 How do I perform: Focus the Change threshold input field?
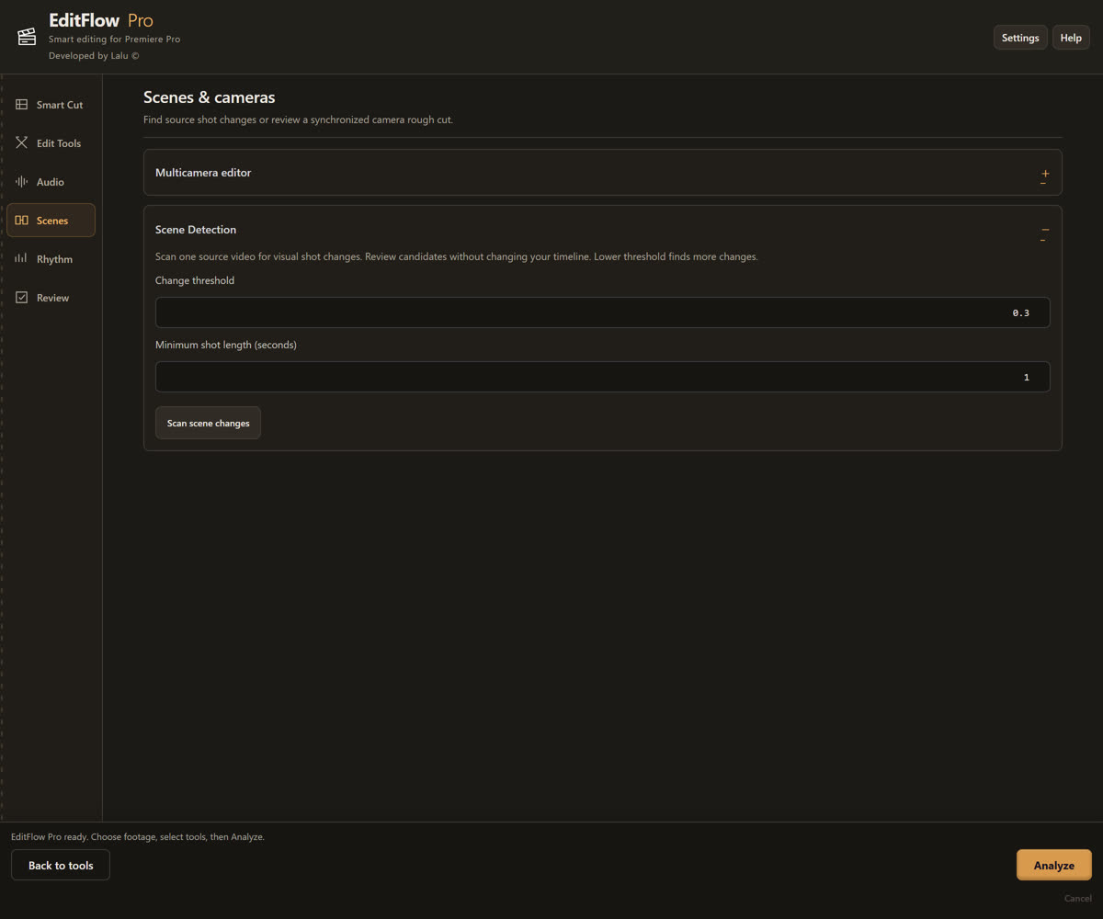pyautogui.click(x=602, y=312)
